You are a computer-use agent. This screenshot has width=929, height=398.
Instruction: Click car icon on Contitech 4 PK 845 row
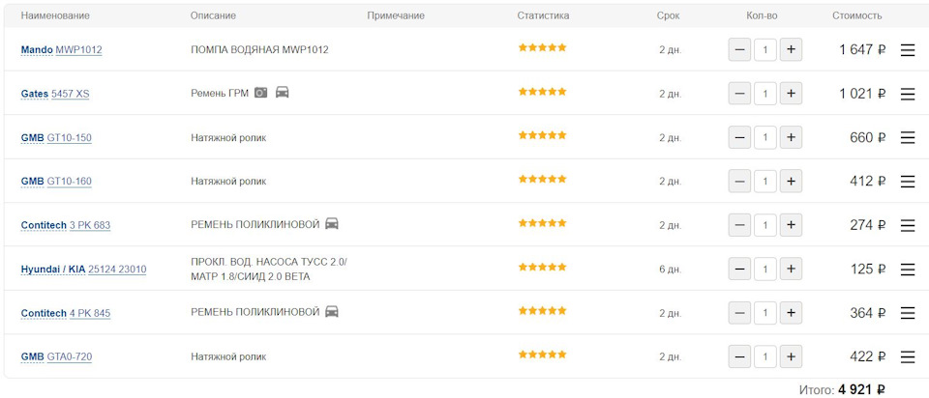[x=332, y=312]
